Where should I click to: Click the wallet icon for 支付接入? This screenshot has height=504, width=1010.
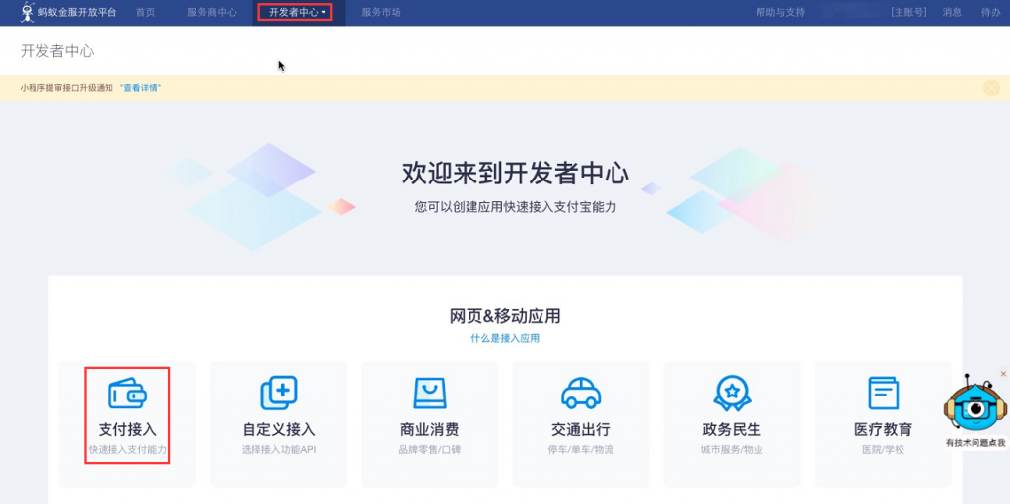127,393
